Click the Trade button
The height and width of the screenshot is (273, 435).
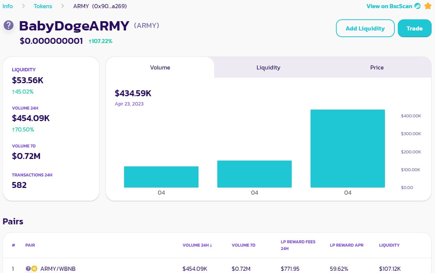[x=415, y=28]
